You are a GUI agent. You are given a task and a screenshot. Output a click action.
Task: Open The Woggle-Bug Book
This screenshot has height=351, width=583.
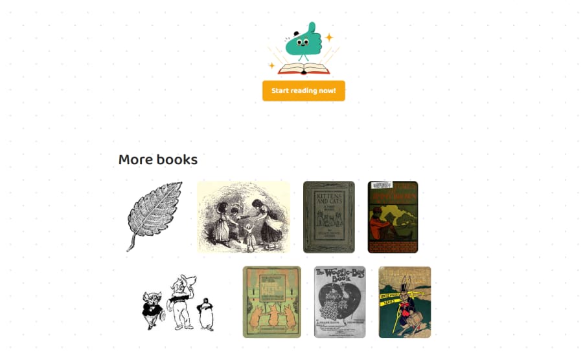(340, 302)
